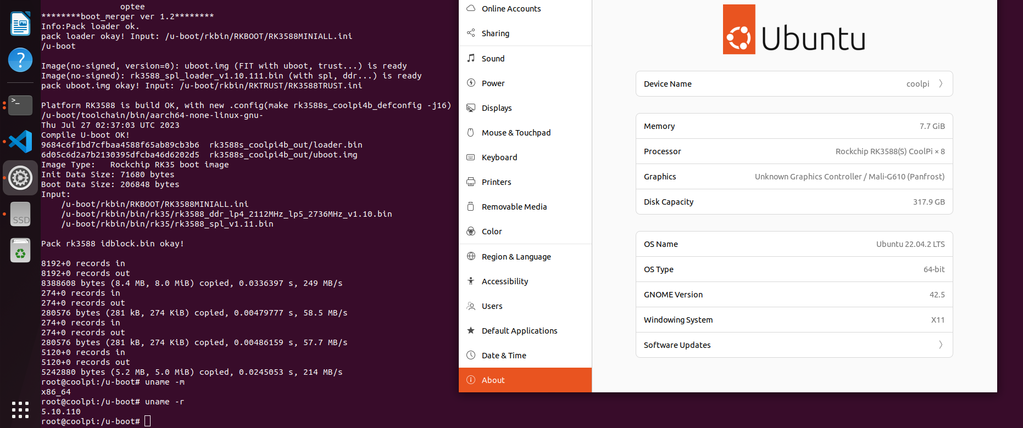
Task: Open the Online Accounts settings panel
Action: (x=525, y=8)
